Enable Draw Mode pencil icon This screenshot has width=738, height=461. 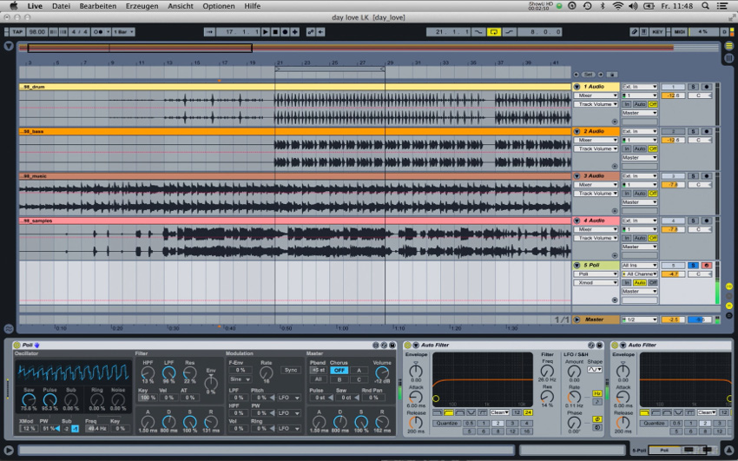pos(635,32)
